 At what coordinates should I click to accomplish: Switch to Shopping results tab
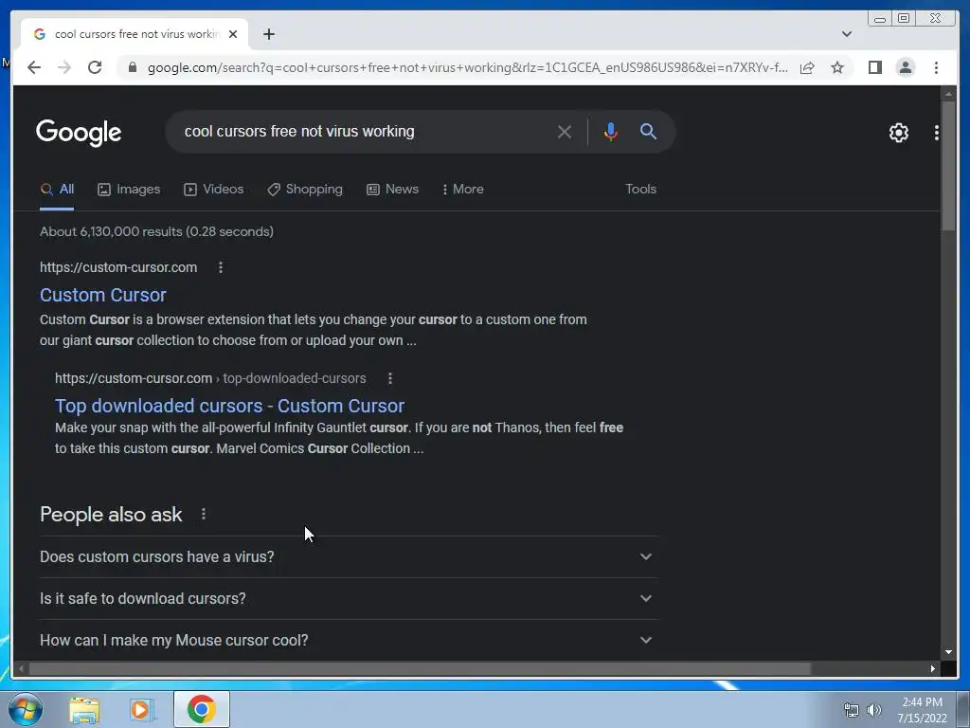pyautogui.click(x=304, y=190)
